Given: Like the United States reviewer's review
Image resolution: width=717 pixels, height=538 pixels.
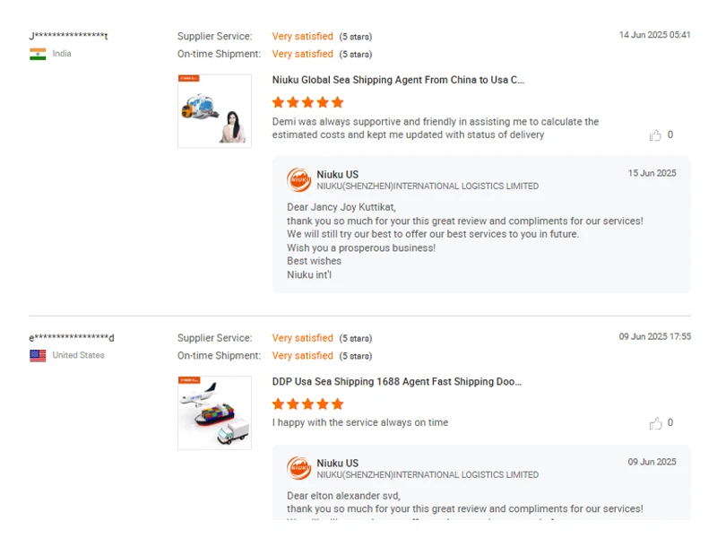Looking at the screenshot, I should pos(655,423).
